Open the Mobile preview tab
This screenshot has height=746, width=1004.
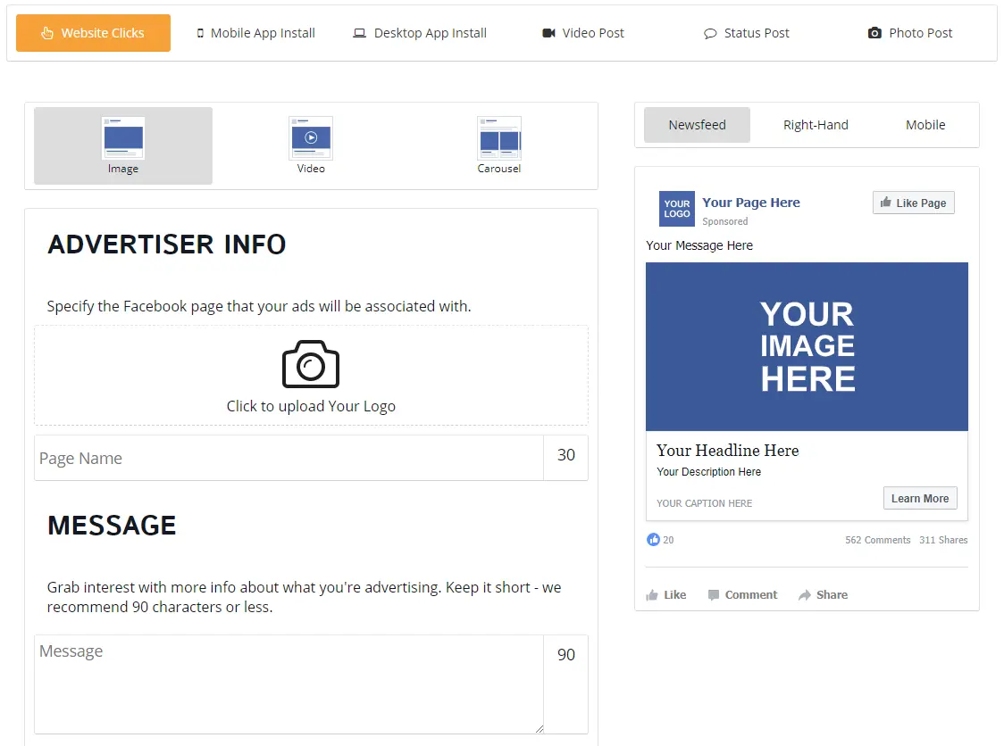[x=925, y=125]
